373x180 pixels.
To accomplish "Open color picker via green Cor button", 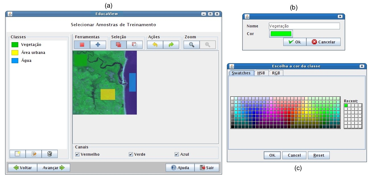I will coord(281,34).
